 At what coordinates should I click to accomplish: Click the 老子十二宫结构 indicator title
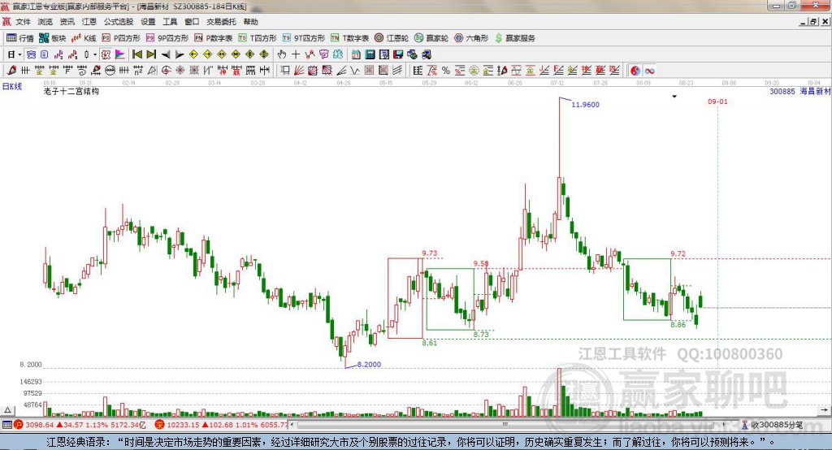[71, 91]
